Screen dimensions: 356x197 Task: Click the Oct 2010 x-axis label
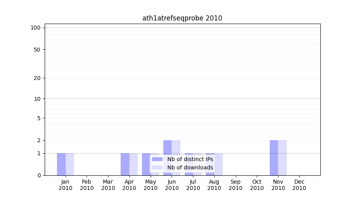[257, 185]
